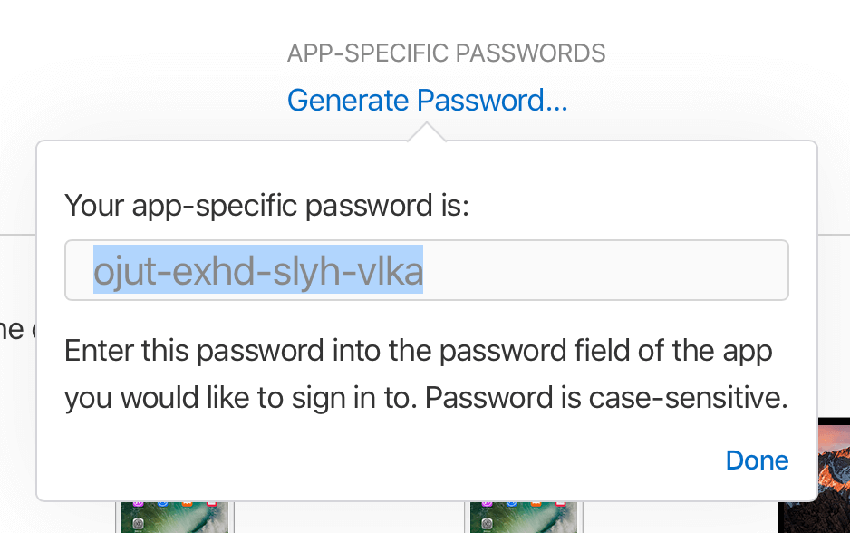Click blue App Store icon on left iPad

pyautogui.click(x=162, y=504)
